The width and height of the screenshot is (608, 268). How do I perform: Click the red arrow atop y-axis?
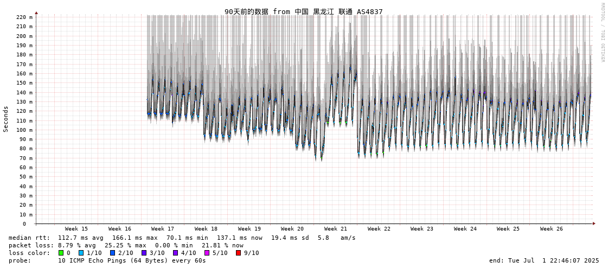click(36, 13)
